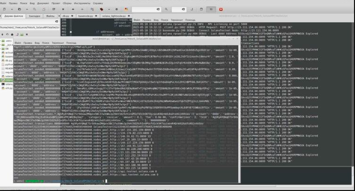Click the Execute gear icon

pyautogui.click(x=117, y=9)
